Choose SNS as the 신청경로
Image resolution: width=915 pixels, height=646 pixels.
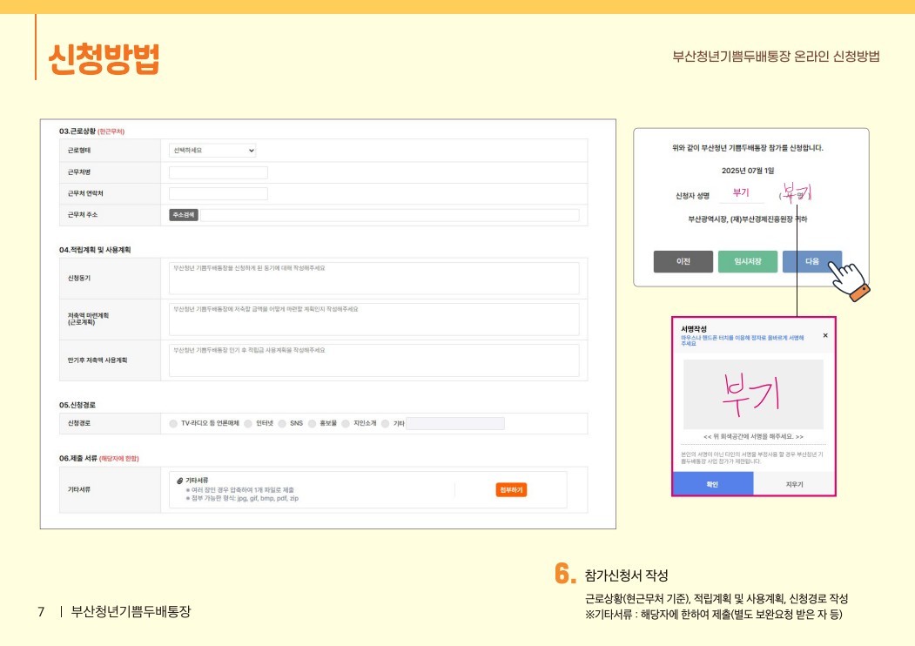click(x=283, y=424)
